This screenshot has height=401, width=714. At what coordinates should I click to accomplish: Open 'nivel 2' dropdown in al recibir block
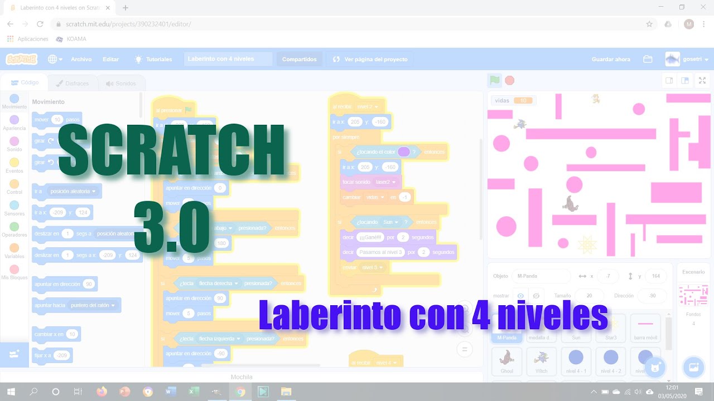coord(368,106)
